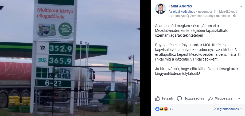This screenshot has width=245, height=116.
Task: Click Tállai András profile picture
Action: [x=161, y=9]
